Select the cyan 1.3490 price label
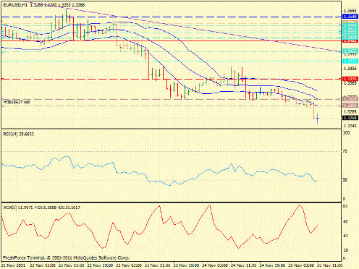 350,38
